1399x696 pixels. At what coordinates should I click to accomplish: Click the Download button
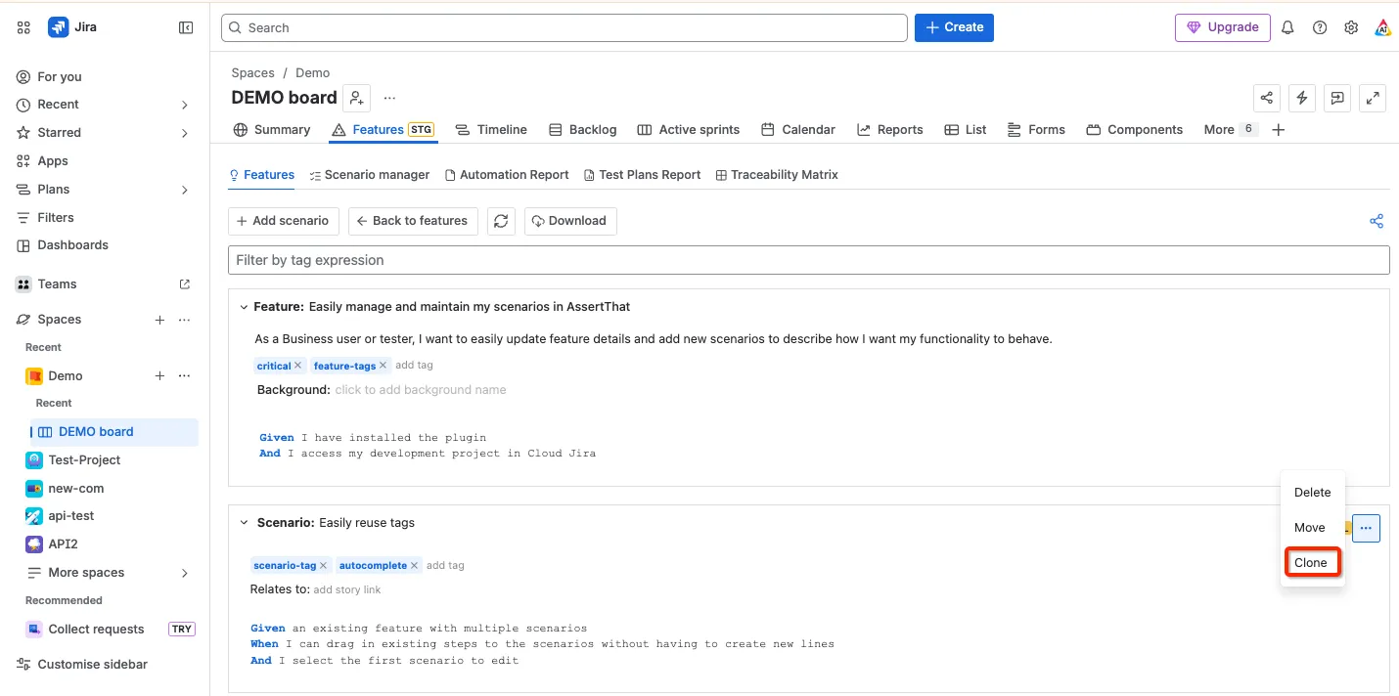570,221
